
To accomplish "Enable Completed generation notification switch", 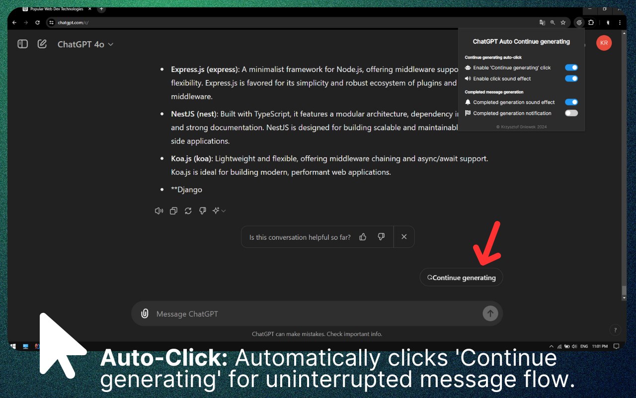I will click(x=571, y=113).
